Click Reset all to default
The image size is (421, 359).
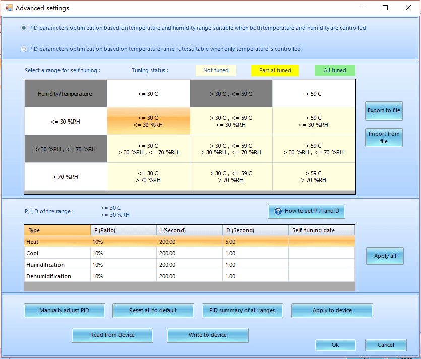(x=153, y=311)
